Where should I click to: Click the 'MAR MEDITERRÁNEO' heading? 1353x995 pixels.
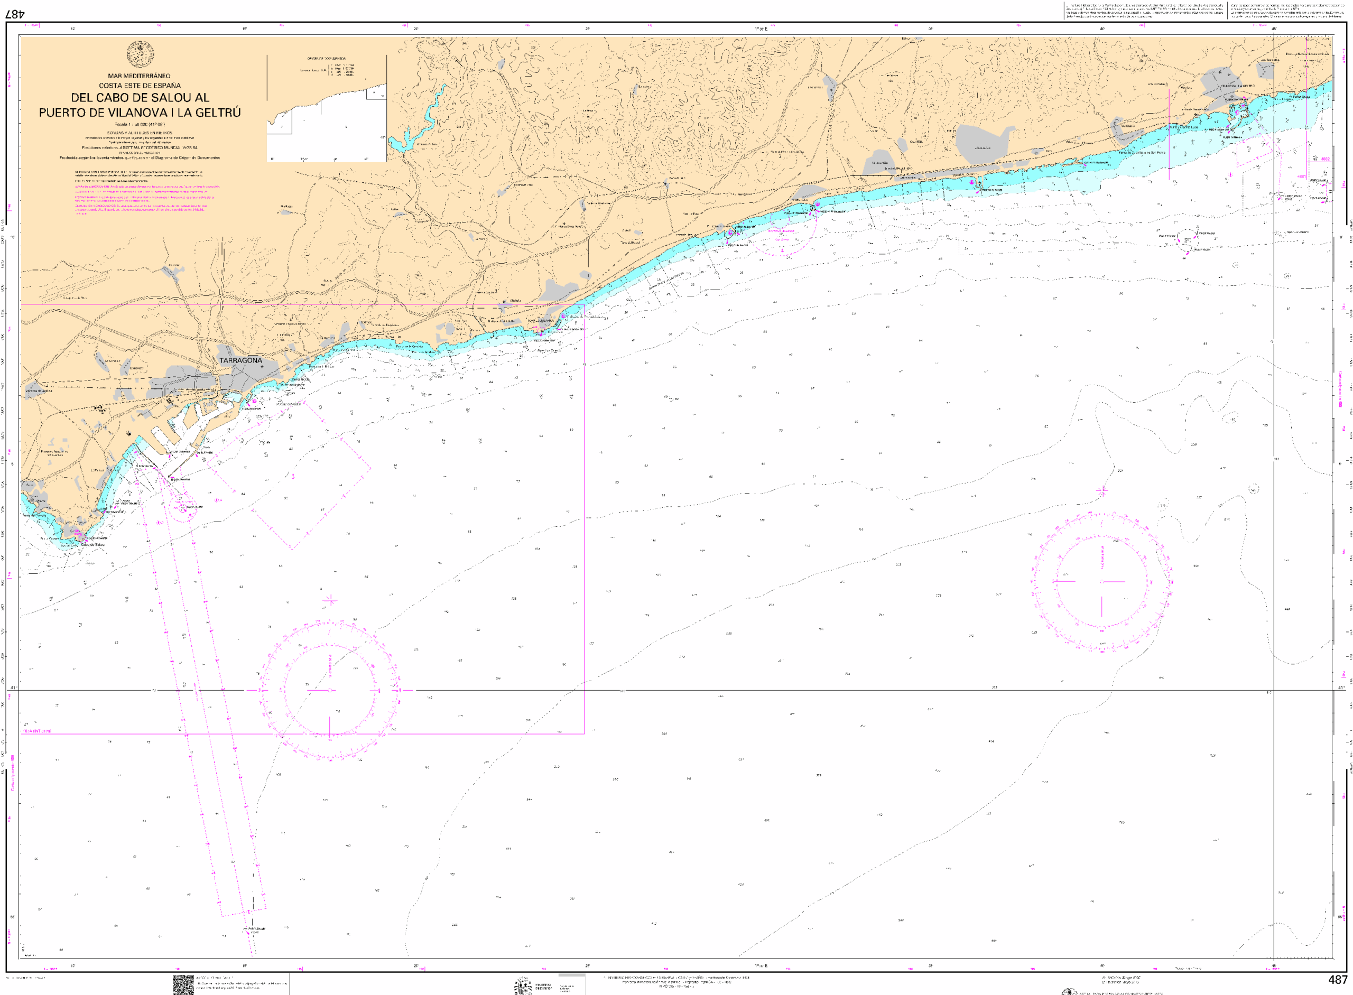click(139, 76)
